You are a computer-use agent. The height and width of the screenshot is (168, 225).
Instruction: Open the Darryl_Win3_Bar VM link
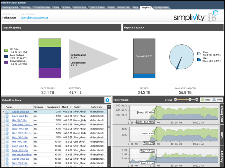[20, 116]
